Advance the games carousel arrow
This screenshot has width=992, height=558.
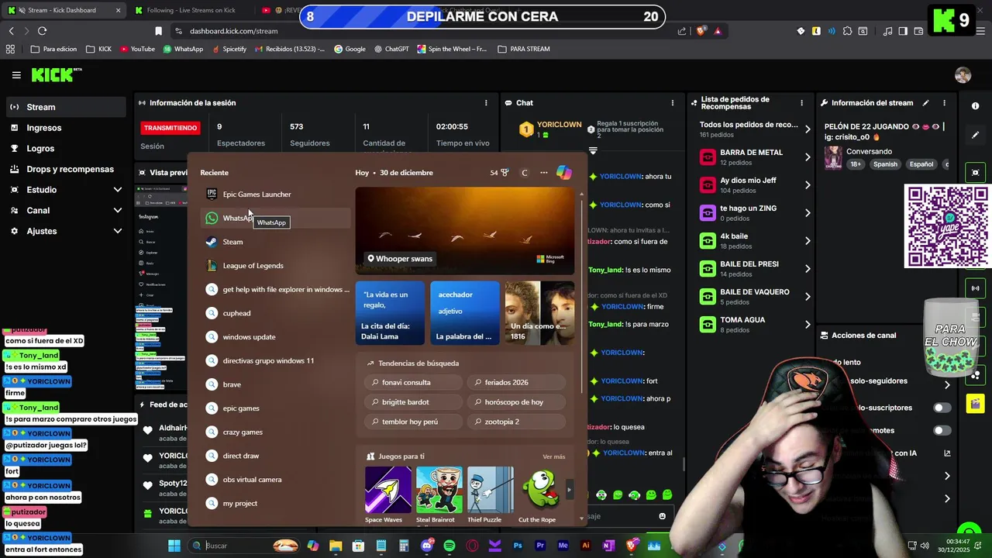570,490
